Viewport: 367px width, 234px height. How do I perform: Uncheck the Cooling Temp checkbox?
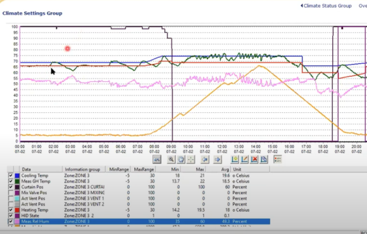pos(11,176)
